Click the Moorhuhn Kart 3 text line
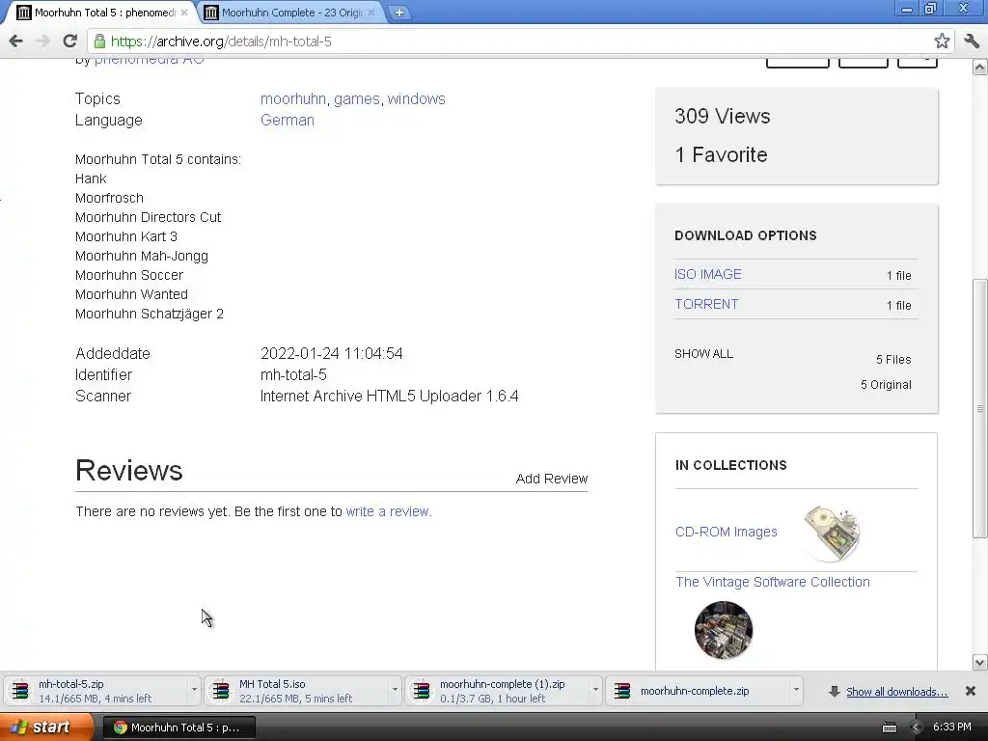The height and width of the screenshot is (741, 988). coord(126,236)
